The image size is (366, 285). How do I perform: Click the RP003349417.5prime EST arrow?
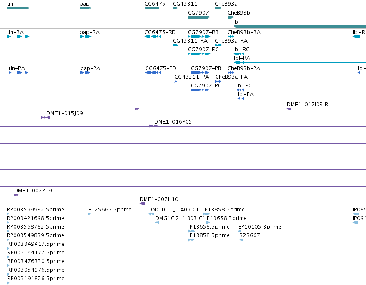coord(9,248)
